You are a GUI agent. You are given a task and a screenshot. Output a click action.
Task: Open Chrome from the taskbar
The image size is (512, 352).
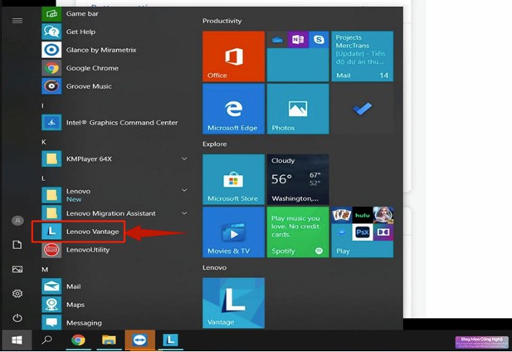tap(78, 340)
